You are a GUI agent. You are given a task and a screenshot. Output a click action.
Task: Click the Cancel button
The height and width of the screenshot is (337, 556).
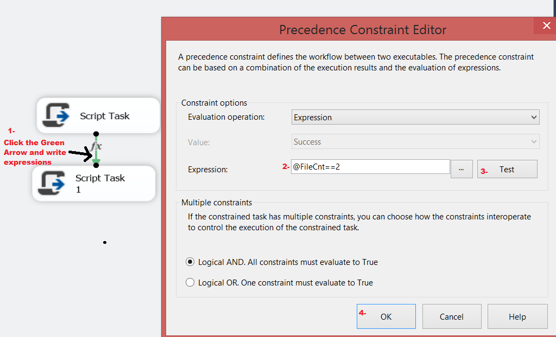pyautogui.click(x=452, y=316)
